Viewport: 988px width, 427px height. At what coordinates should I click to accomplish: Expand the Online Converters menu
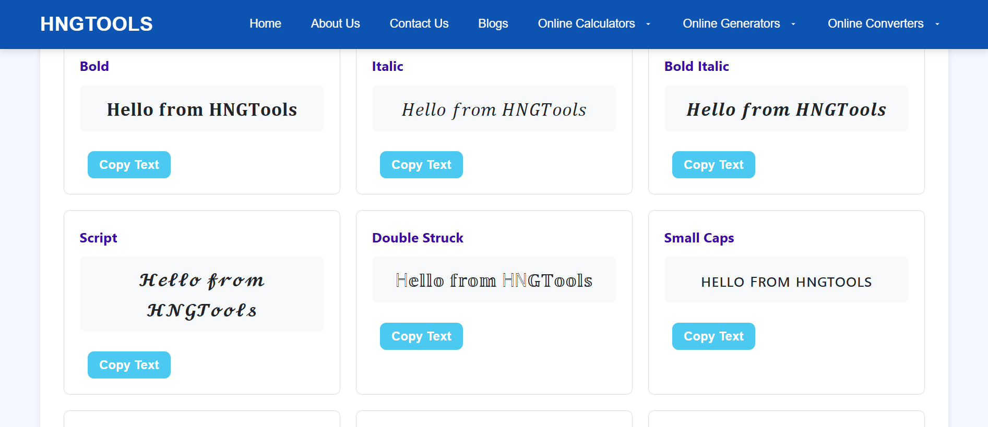point(876,23)
